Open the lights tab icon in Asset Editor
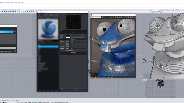The width and height of the screenshot is (184, 103). (x=45, y=15)
